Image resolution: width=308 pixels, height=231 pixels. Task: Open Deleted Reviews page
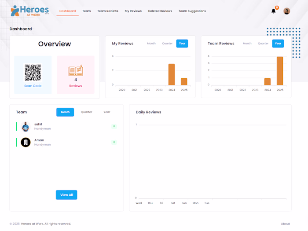(160, 11)
